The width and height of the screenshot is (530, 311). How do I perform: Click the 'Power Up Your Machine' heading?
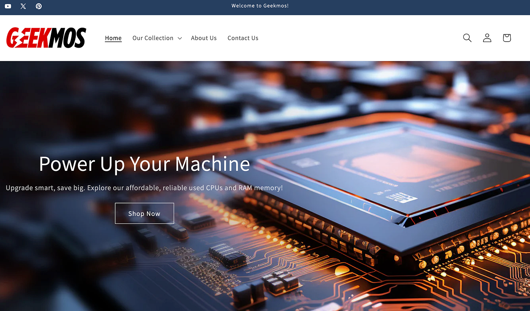coord(144,164)
